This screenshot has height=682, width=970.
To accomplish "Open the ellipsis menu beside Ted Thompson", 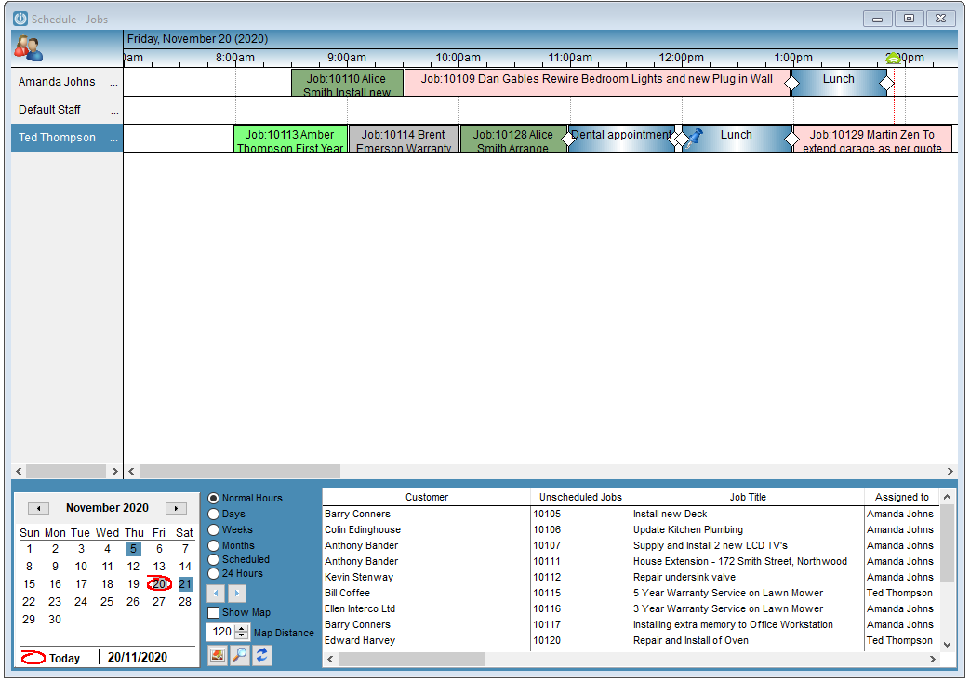I will (113, 139).
